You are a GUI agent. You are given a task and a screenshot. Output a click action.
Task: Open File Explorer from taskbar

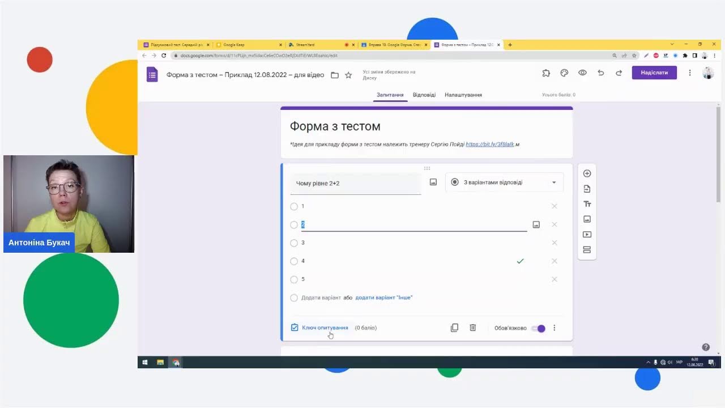(160, 362)
